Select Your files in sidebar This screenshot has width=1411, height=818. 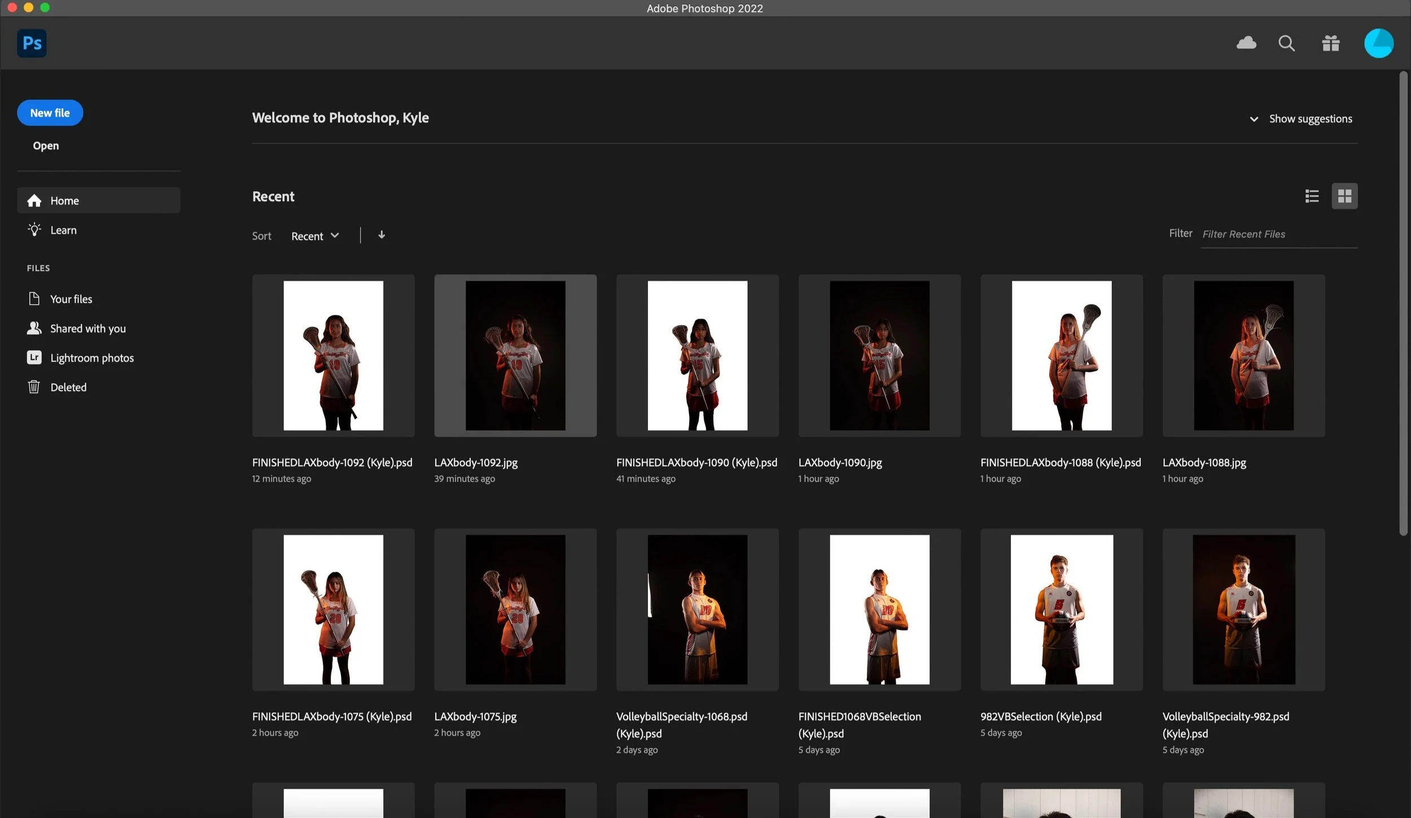pos(71,299)
